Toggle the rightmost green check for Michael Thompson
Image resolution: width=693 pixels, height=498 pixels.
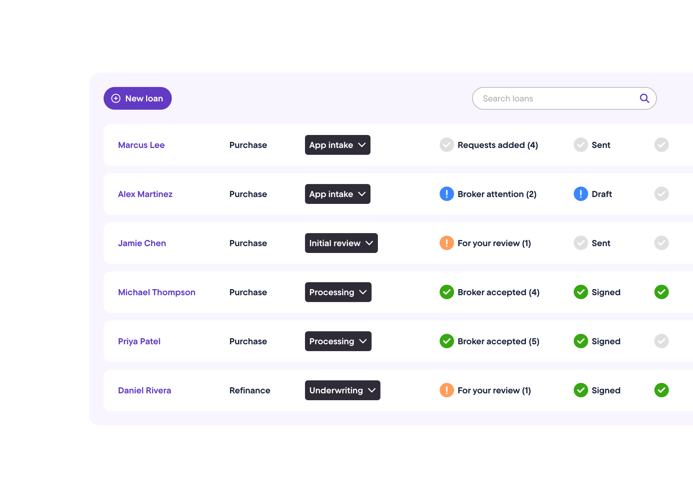click(661, 292)
